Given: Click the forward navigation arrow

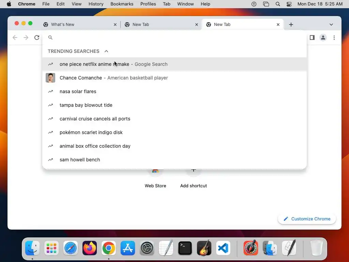Looking at the screenshot, I should (26, 38).
